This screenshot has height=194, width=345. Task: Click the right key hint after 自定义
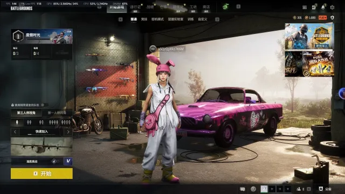tap(217, 19)
